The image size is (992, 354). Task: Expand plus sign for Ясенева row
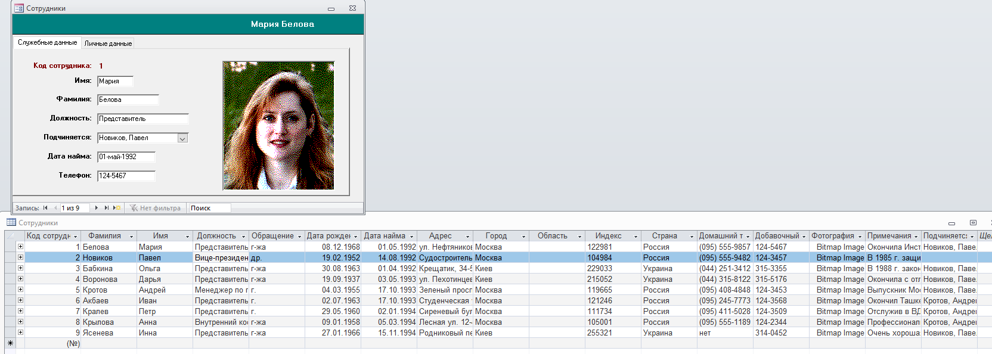[20, 333]
